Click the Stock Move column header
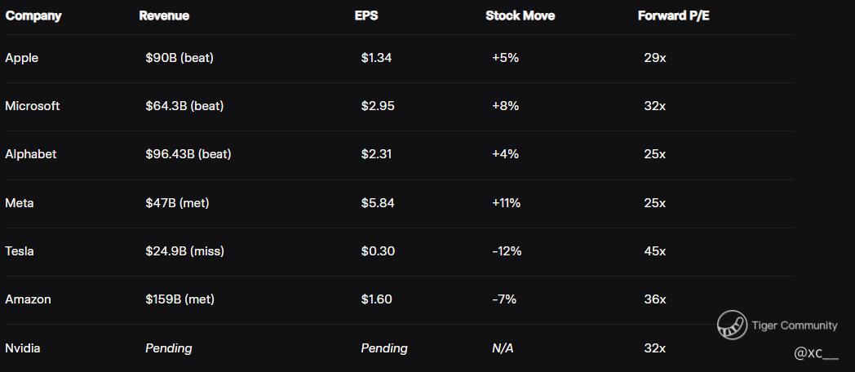Screen dimensions: 855x372 click(x=520, y=15)
